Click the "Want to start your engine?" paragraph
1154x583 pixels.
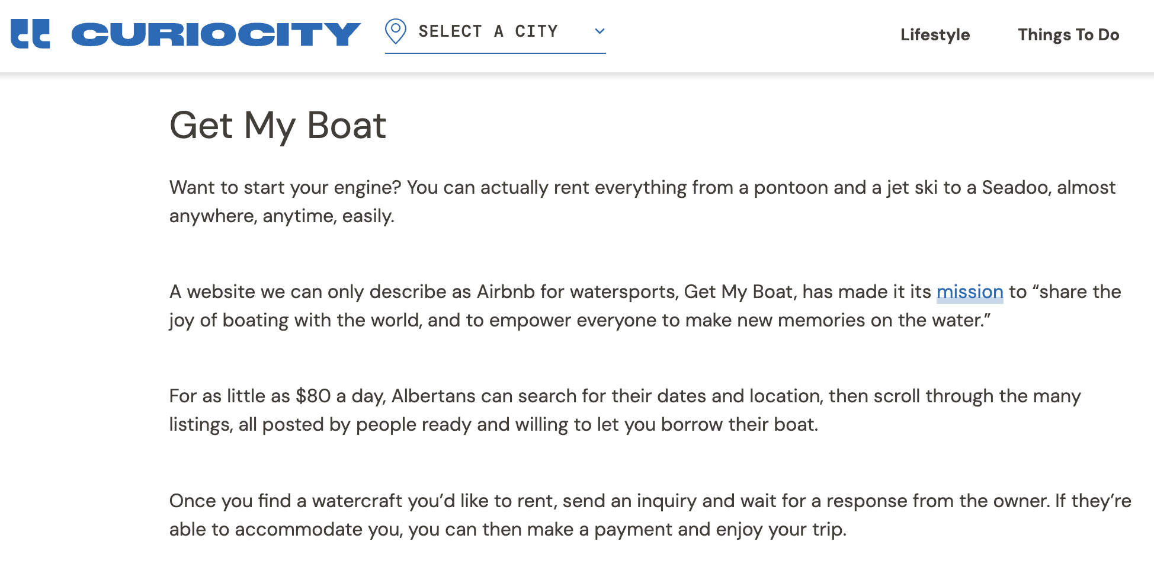tap(642, 201)
